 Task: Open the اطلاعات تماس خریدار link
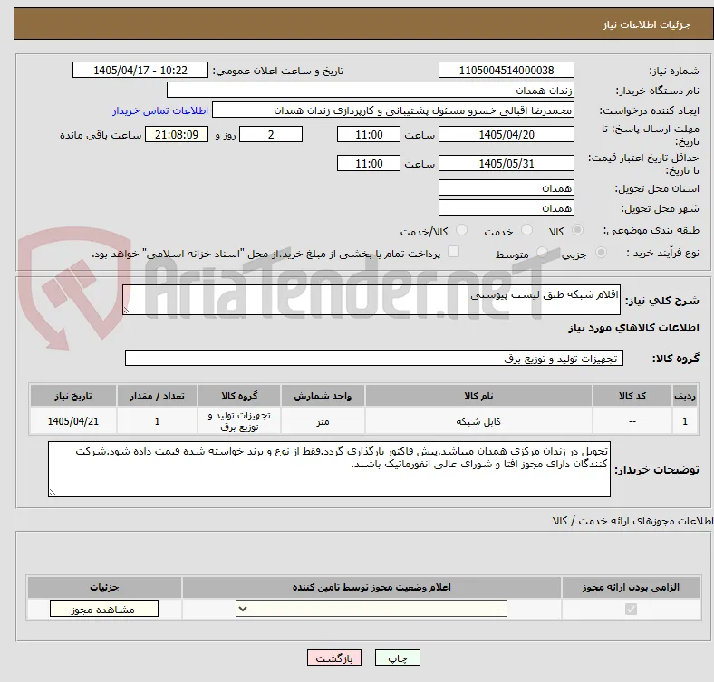(160, 110)
